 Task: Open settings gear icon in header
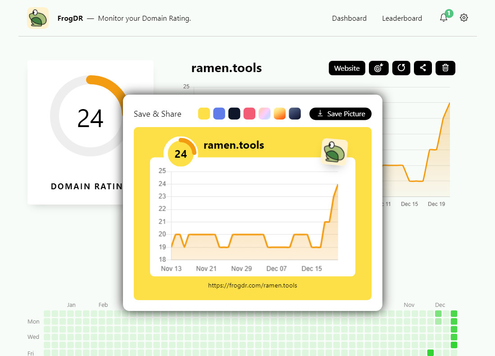[464, 18]
